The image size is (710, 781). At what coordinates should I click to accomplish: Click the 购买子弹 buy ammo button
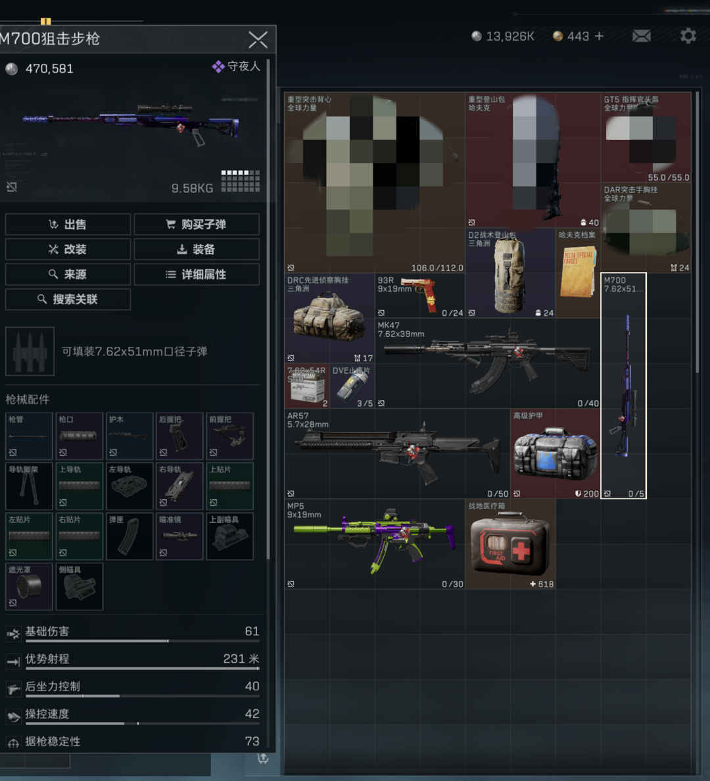pos(197,224)
